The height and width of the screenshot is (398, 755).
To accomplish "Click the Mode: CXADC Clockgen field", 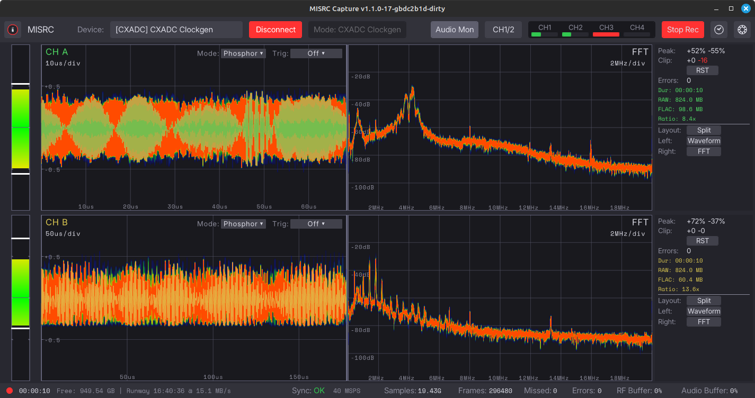I will [357, 30].
